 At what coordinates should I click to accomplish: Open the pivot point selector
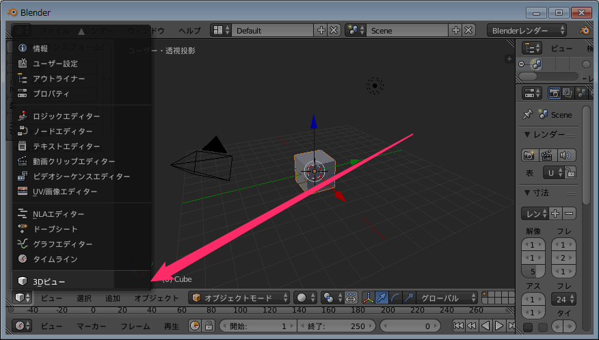coord(332,298)
